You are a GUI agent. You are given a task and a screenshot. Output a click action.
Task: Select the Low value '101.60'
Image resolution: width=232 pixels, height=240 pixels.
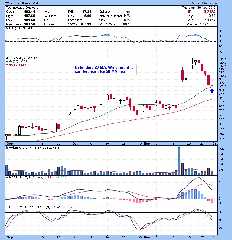30,20
